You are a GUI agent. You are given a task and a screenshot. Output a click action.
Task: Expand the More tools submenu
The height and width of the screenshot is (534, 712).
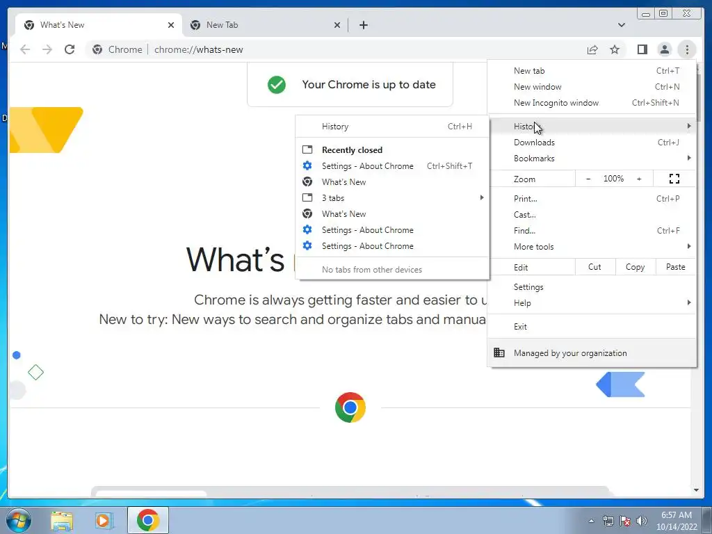pos(592,247)
